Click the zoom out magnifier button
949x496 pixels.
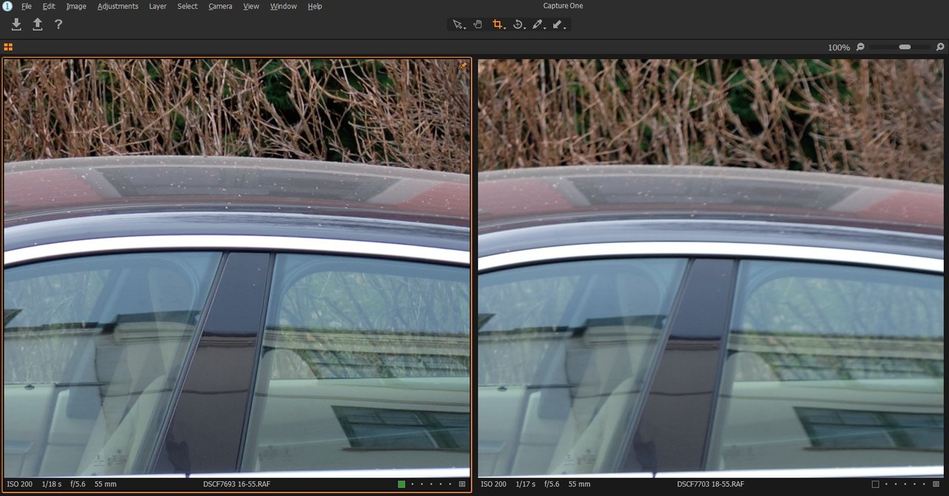[860, 47]
